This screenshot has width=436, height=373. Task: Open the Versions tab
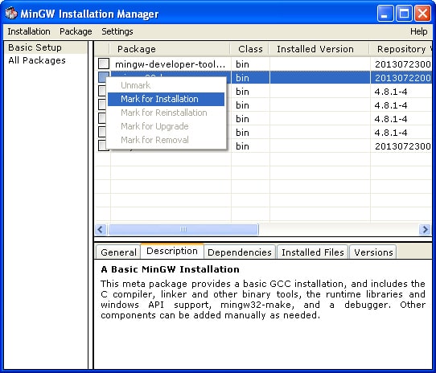click(373, 252)
